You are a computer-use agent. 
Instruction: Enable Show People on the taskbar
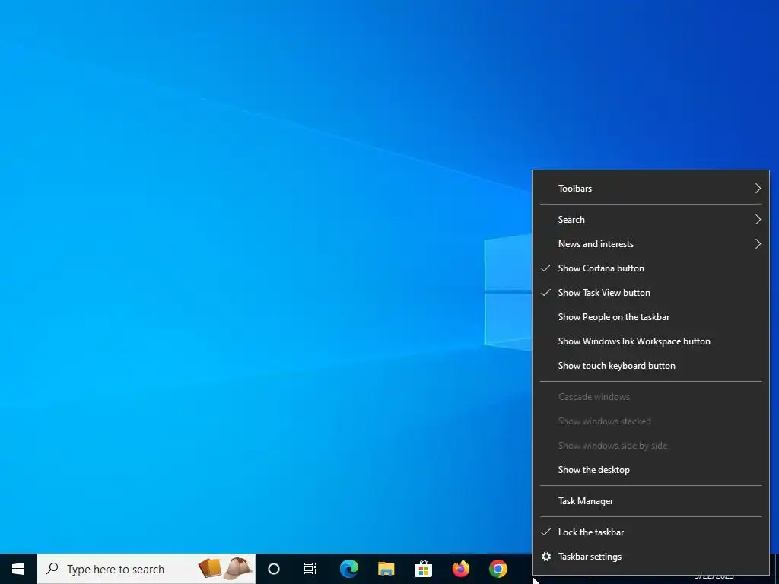[650, 317]
